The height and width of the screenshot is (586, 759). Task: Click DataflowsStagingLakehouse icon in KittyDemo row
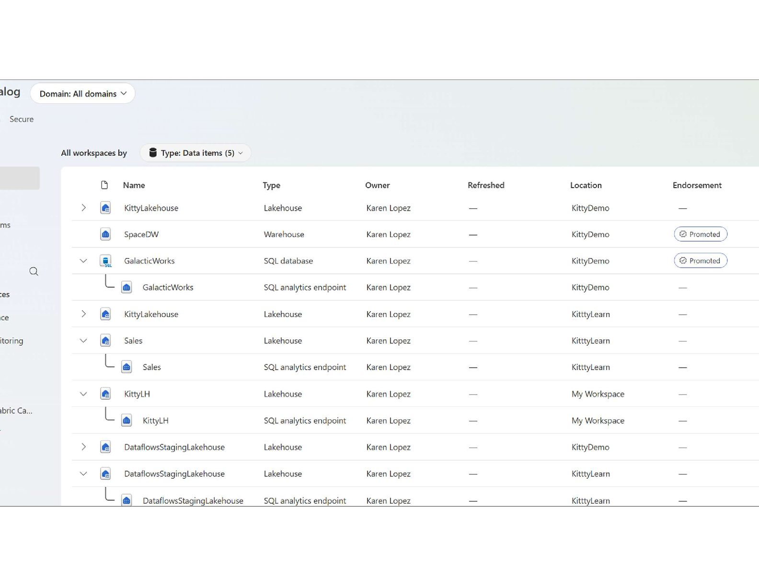(105, 447)
